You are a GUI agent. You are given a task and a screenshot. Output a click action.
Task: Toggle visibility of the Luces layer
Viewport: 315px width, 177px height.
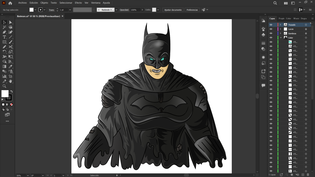point(271,29)
